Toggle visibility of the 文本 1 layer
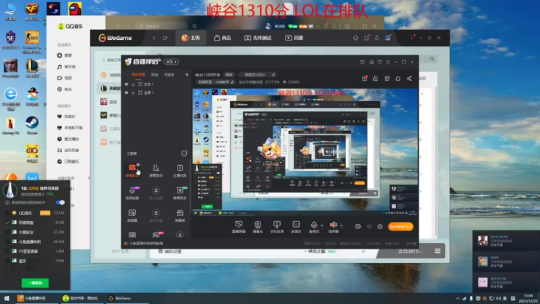This screenshot has width=540, height=304. point(126,84)
